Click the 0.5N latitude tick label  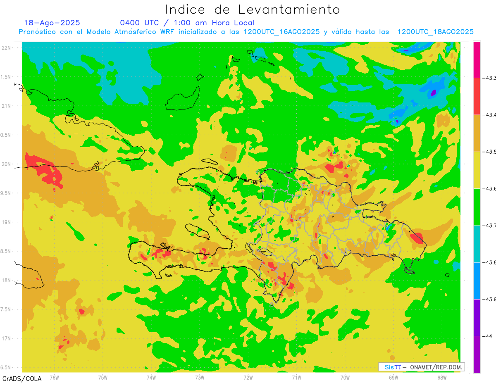(6, 135)
